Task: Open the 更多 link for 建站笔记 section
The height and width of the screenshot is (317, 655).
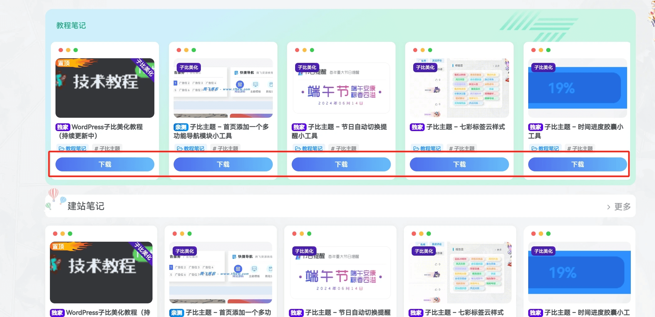Action: coord(623,206)
